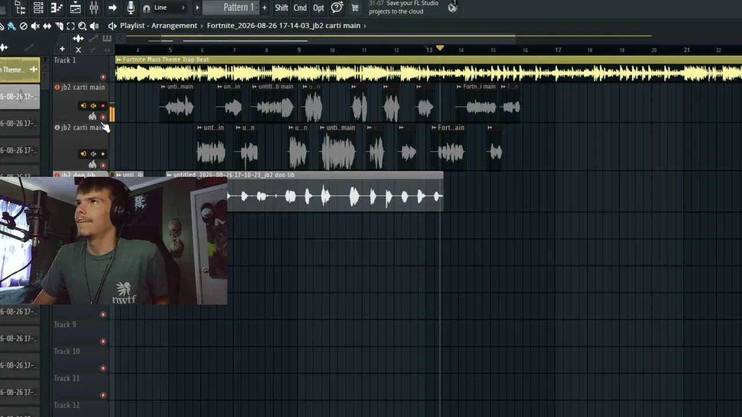Jump to bar 17 on timeline ruler

(x=558, y=50)
